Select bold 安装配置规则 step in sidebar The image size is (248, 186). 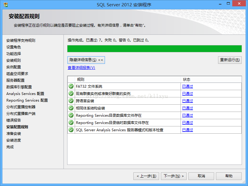pyautogui.click(x=17, y=127)
